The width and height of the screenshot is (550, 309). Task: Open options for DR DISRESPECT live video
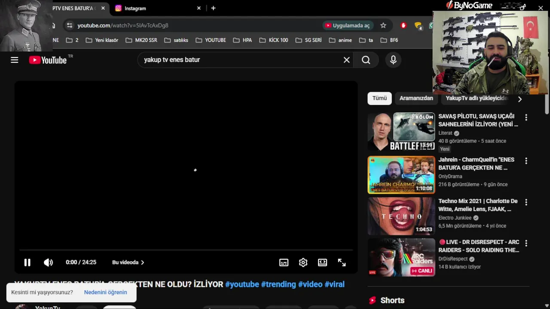point(526,243)
